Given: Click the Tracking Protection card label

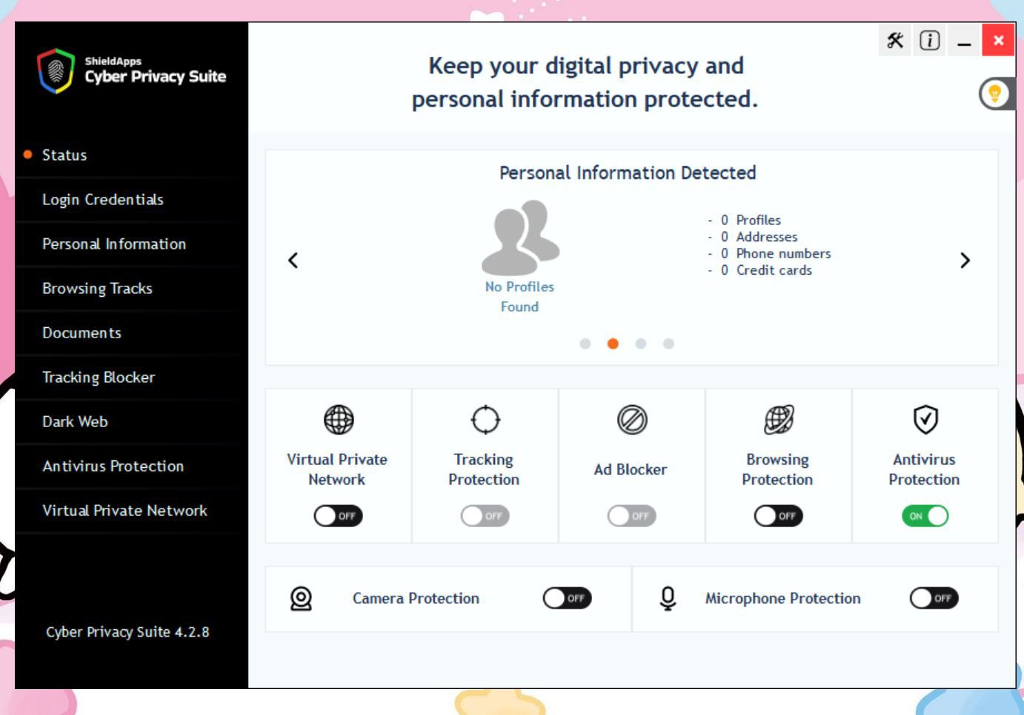Looking at the screenshot, I should point(484,469).
